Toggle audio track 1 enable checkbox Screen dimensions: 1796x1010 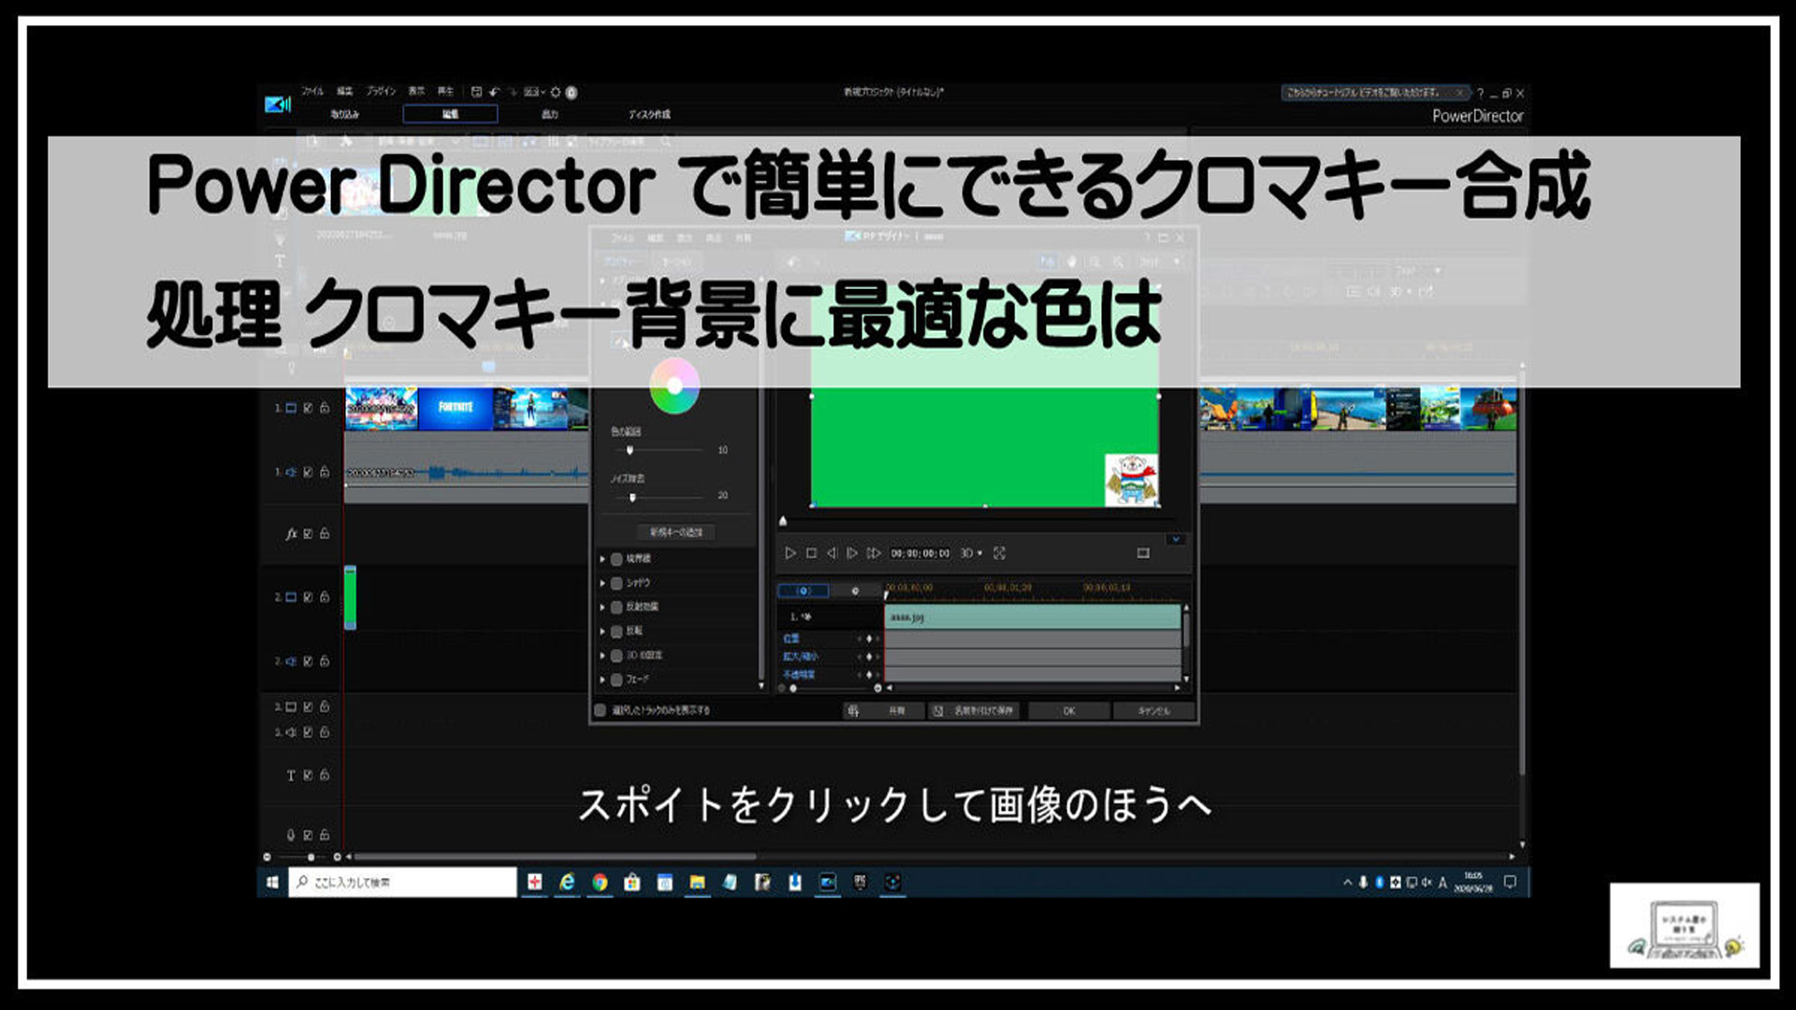pos(308,472)
